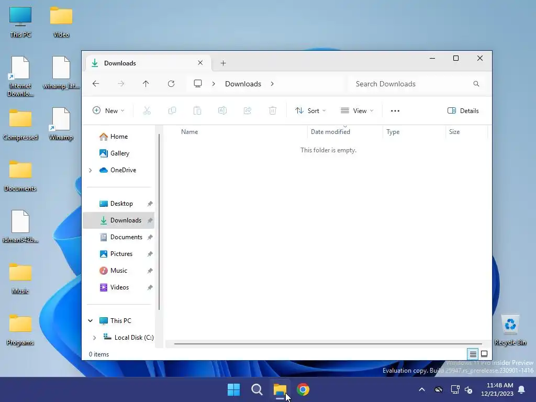Open Videos in quick access
The height and width of the screenshot is (402, 536).
click(x=118, y=287)
